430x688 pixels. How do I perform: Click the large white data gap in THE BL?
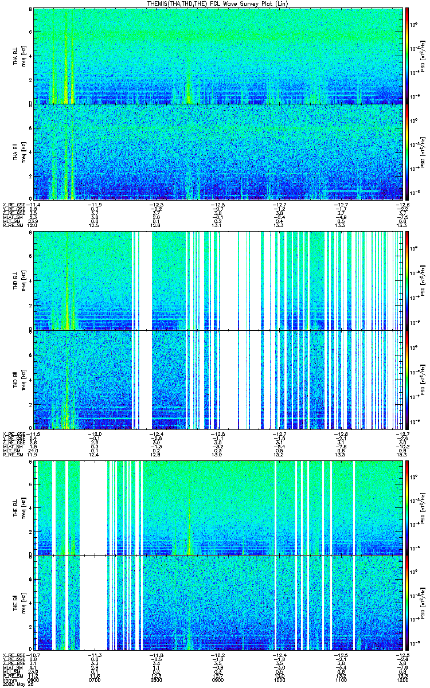point(93,507)
